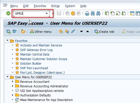Expand the Revenue Accountant folder
140x103 pixels.
pyautogui.click(x=12, y=82)
